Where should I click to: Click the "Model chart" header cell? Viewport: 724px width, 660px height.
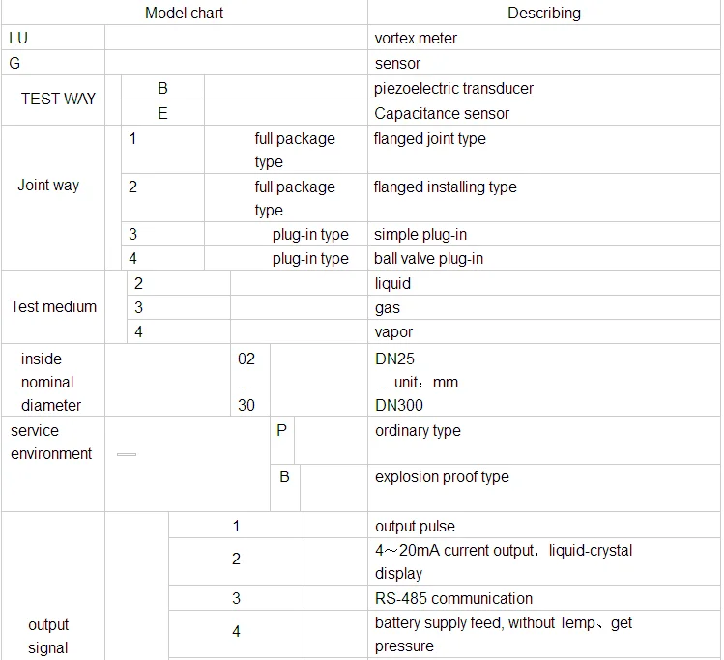184,13
